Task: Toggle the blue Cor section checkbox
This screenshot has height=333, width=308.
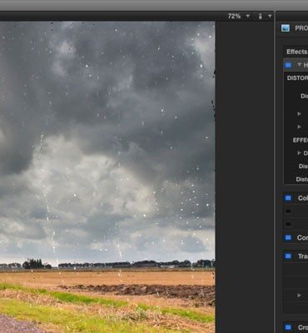Action: point(288,237)
